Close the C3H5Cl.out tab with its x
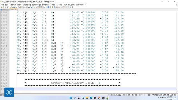178x100 pixels. [x=17, y=10]
